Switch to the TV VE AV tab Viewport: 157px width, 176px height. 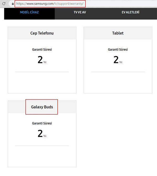(x=80, y=12)
